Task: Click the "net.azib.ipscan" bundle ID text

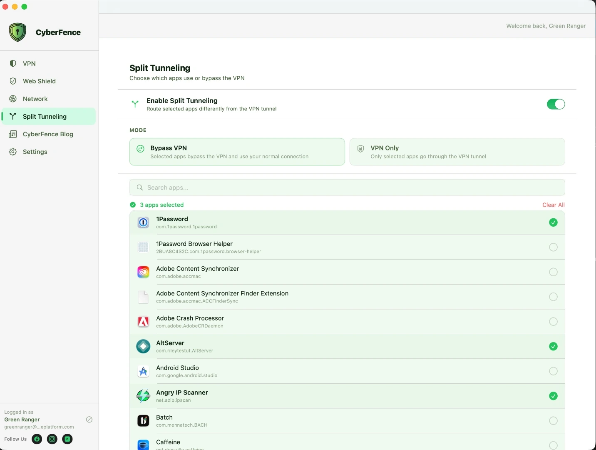Action: point(173,400)
